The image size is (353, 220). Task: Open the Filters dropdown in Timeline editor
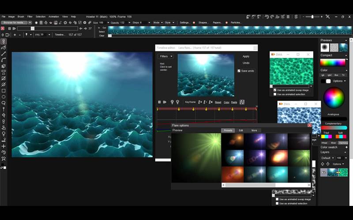165,56
